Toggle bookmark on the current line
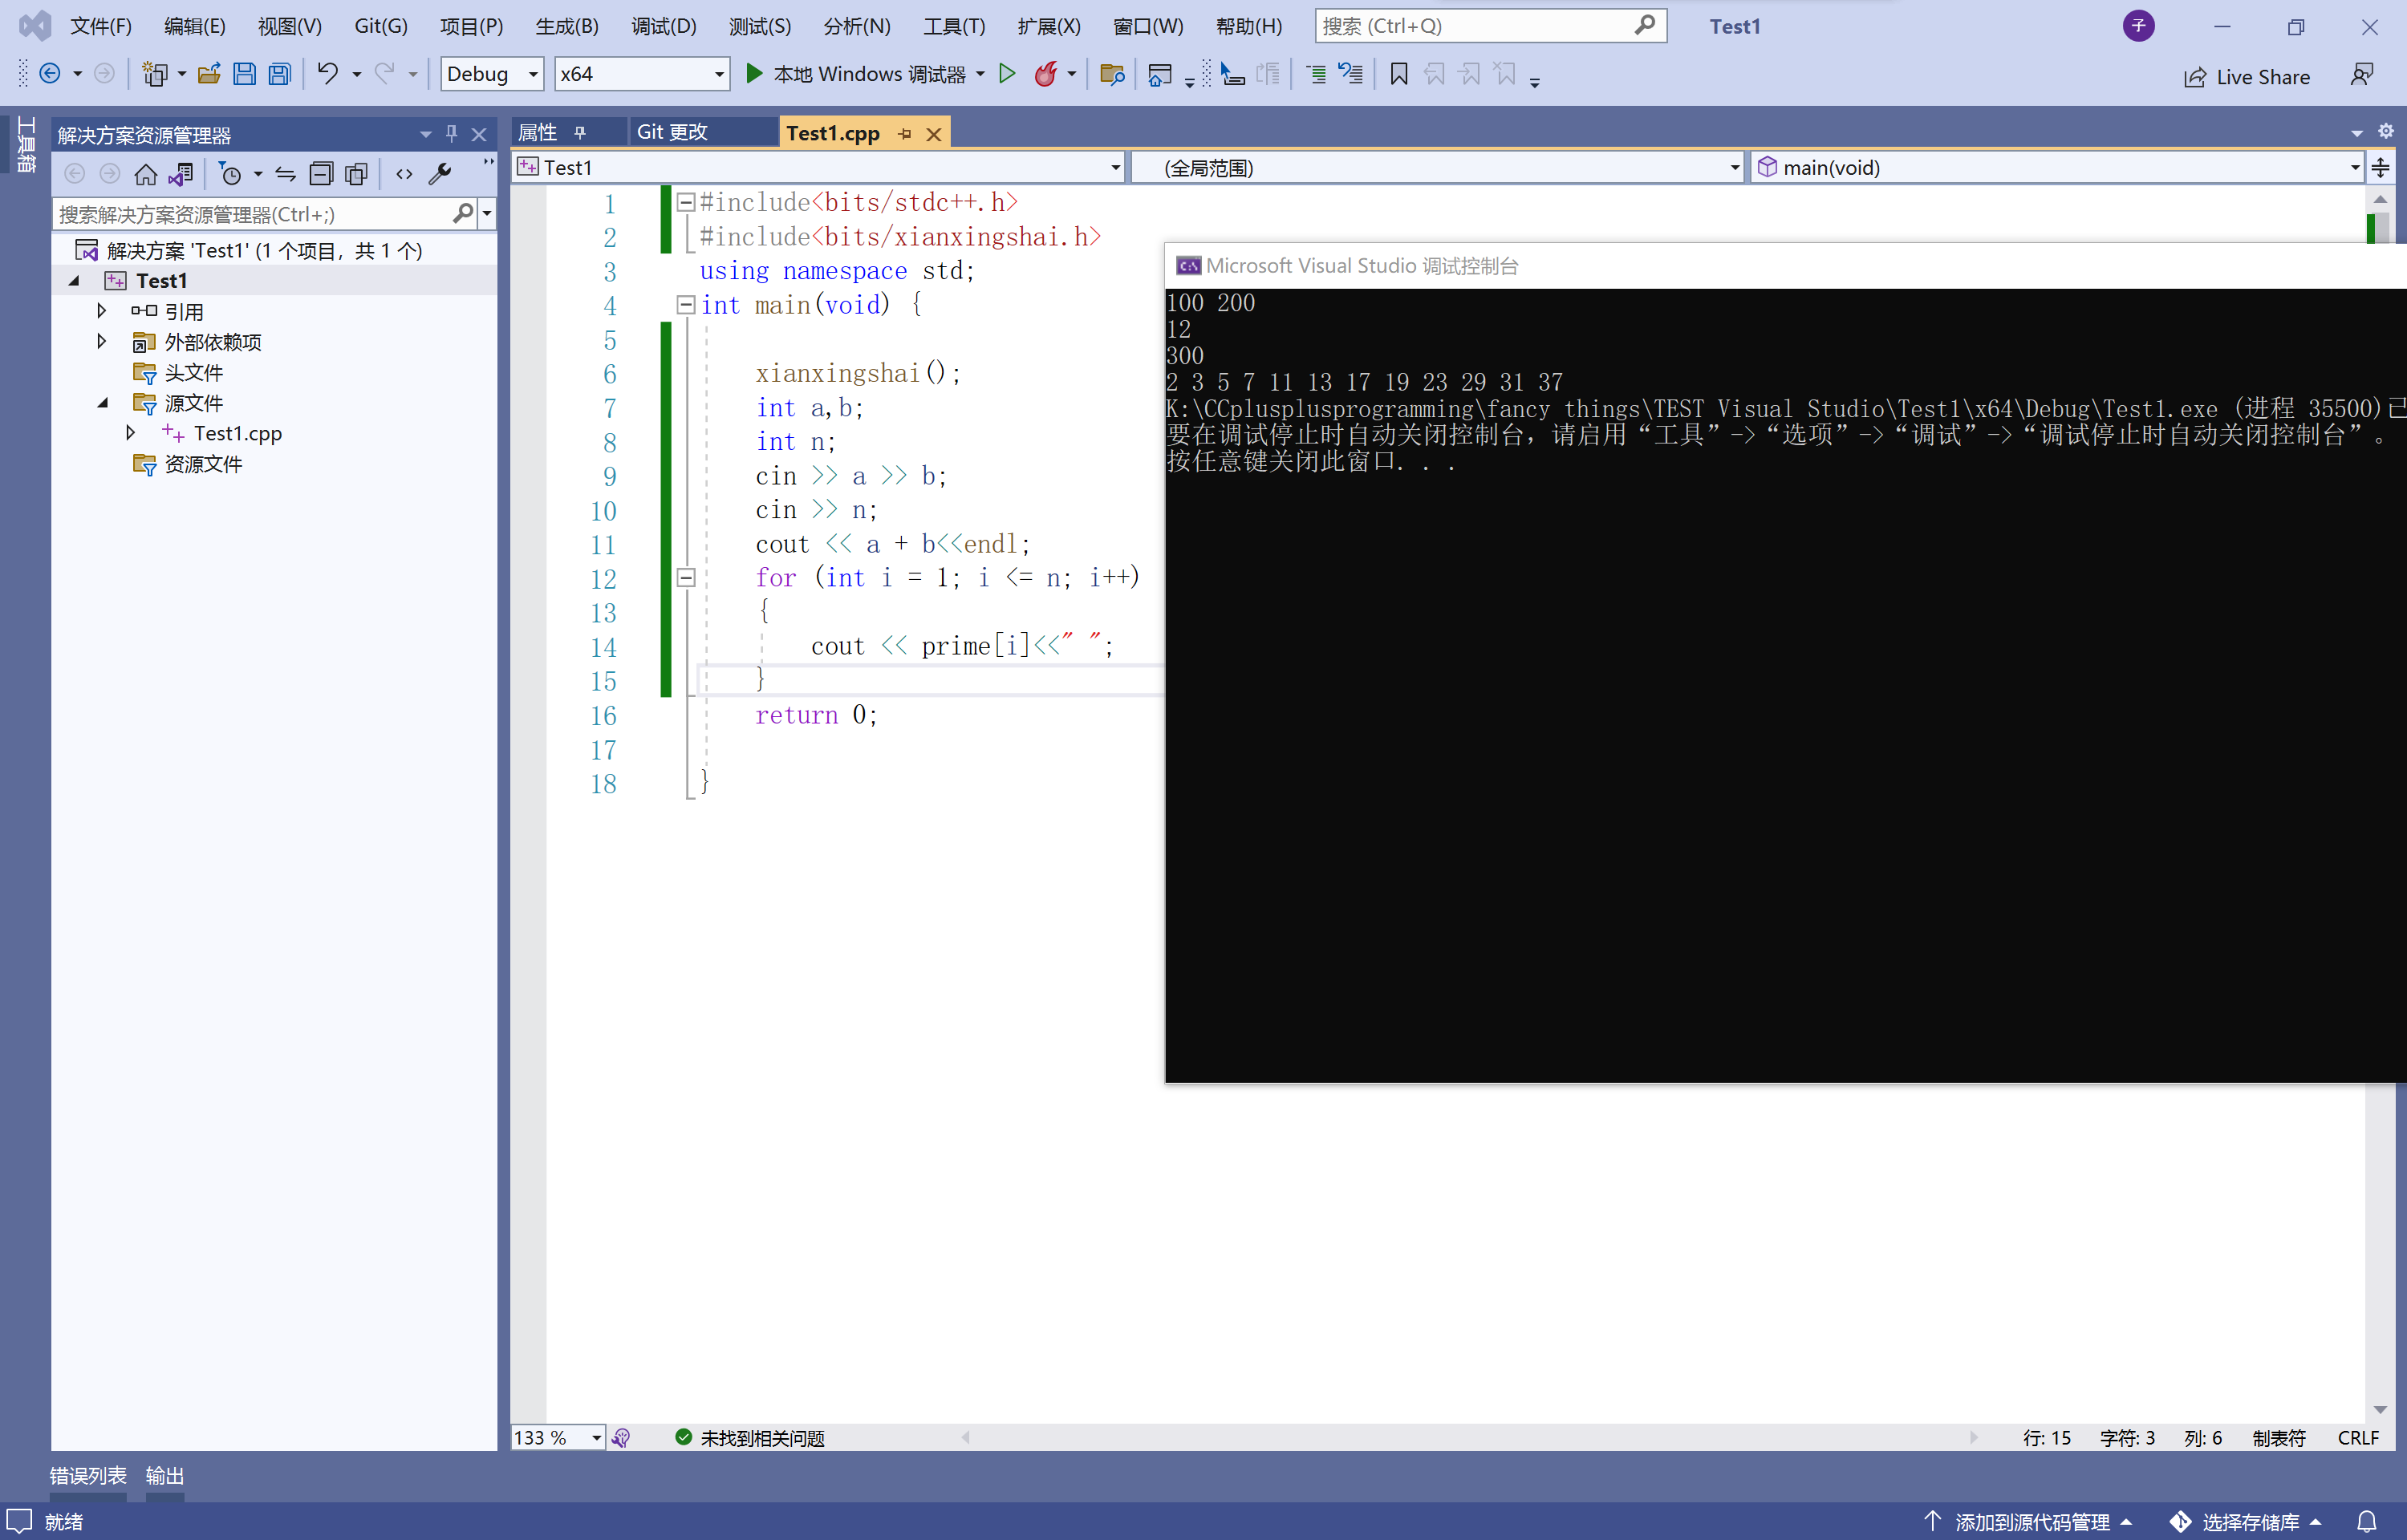Image resolution: width=2407 pixels, height=1540 pixels. [x=1399, y=74]
